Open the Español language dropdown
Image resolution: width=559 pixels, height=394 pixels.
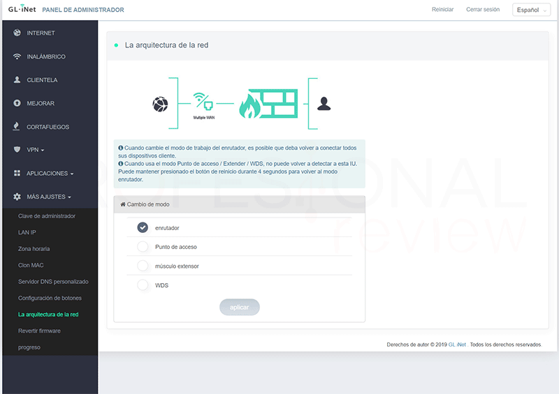531,10
